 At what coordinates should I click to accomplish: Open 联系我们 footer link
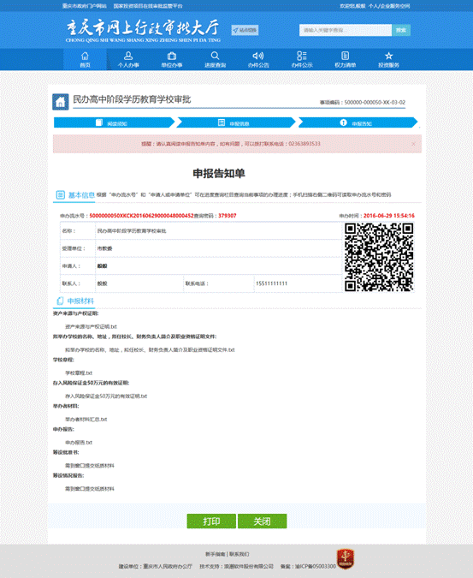point(239,554)
